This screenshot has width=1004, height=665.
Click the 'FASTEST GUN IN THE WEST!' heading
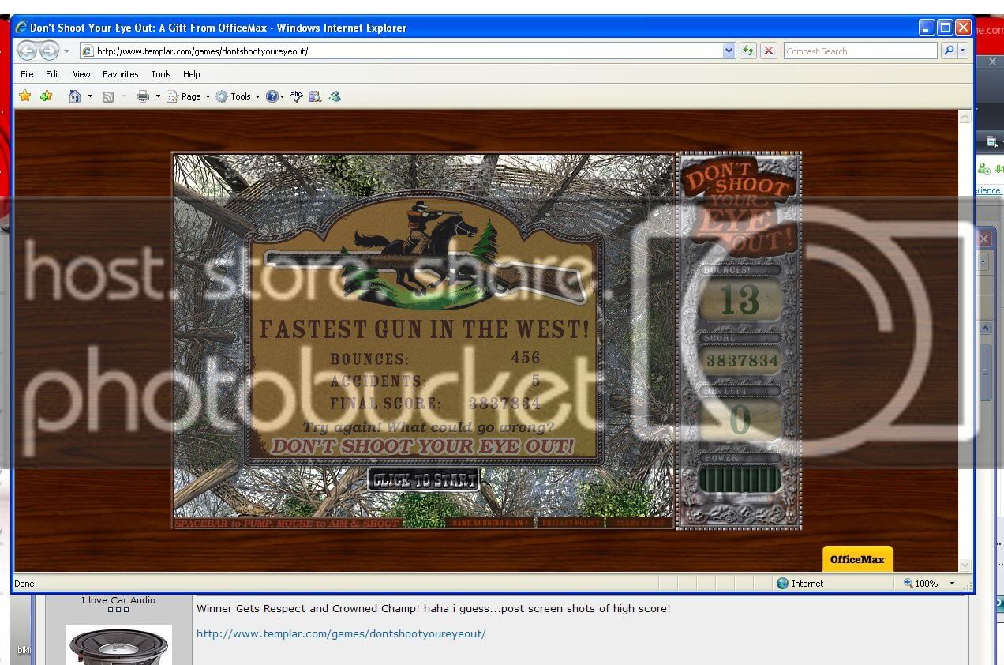click(425, 329)
